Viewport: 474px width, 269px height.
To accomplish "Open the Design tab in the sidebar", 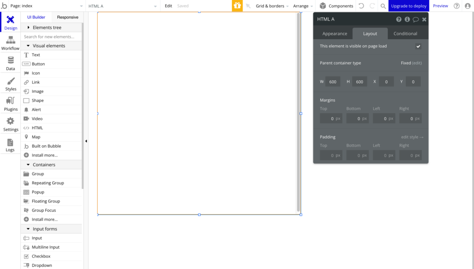I will 11,23.
